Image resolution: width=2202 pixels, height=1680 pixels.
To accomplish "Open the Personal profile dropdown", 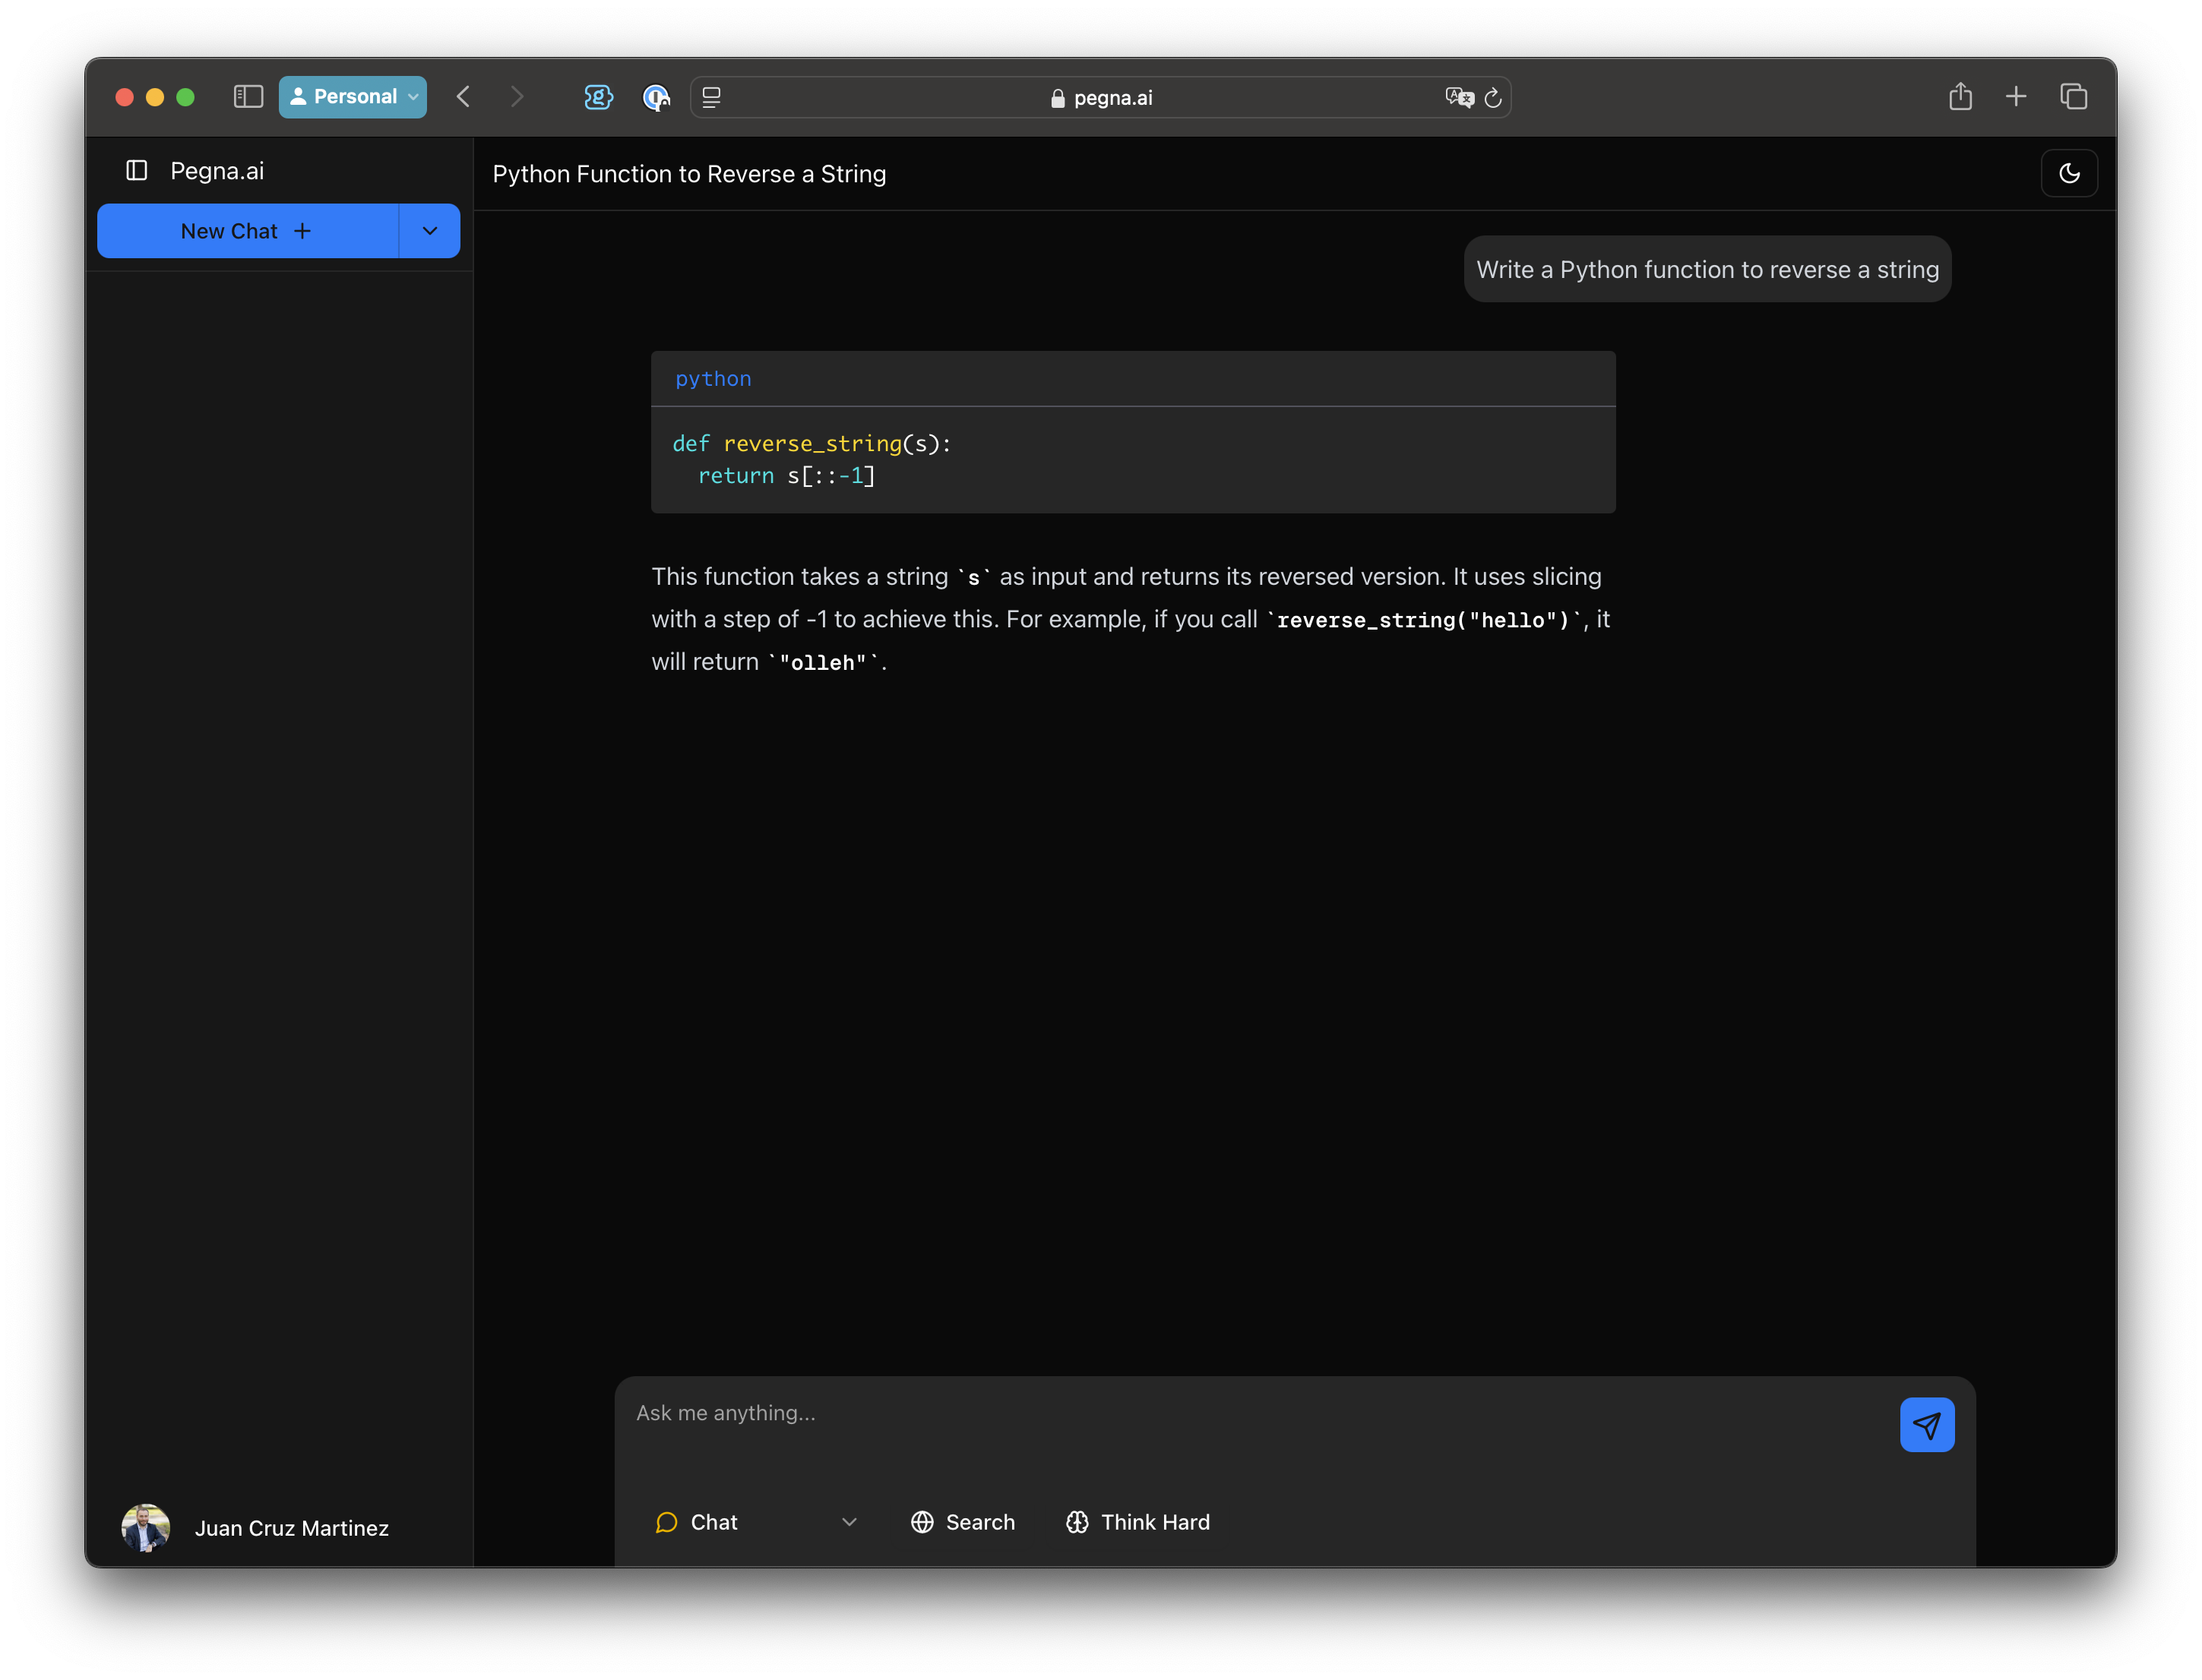I will [x=353, y=97].
